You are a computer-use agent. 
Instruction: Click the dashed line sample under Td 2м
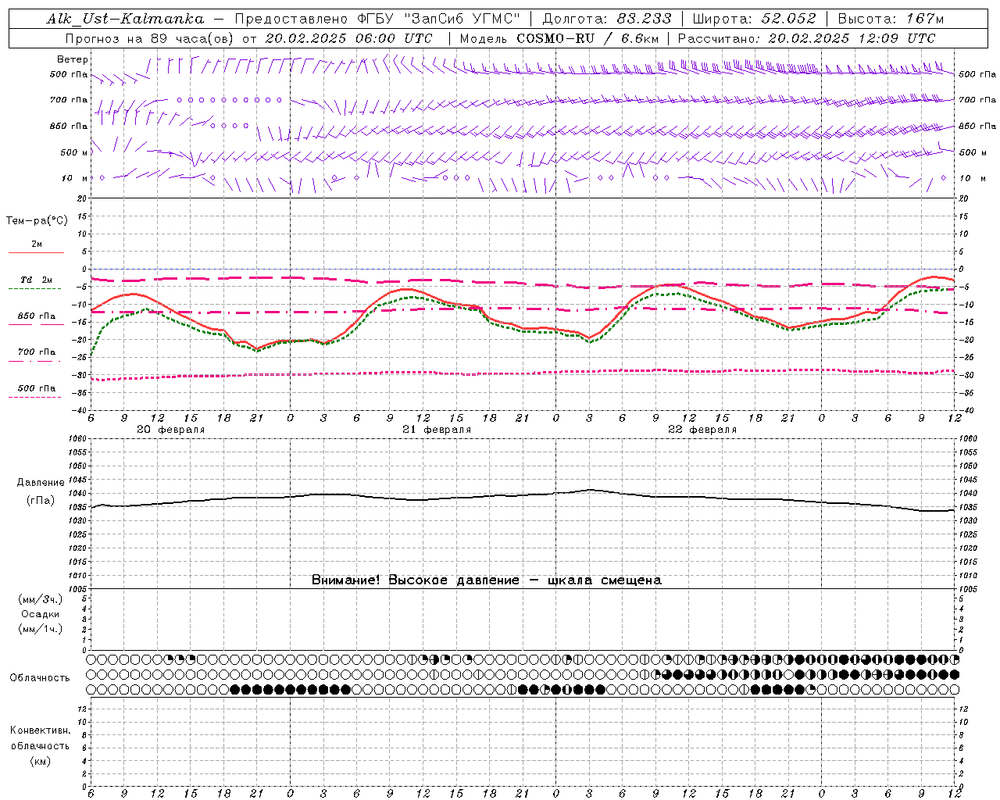click(x=34, y=289)
